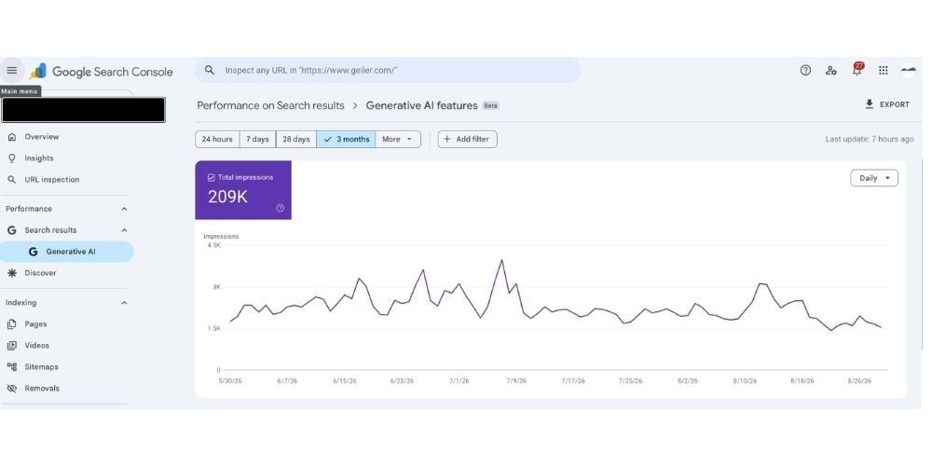This screenshot has height=466, width=932.
Task: Open Sitemaps under Indexing
Action: point(42,366)
